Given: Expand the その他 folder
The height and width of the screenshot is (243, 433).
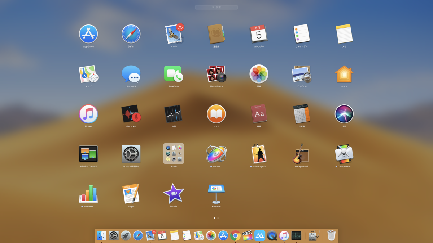Looking at the screenshot, I should pyautogui.click(x=174, y=154).
